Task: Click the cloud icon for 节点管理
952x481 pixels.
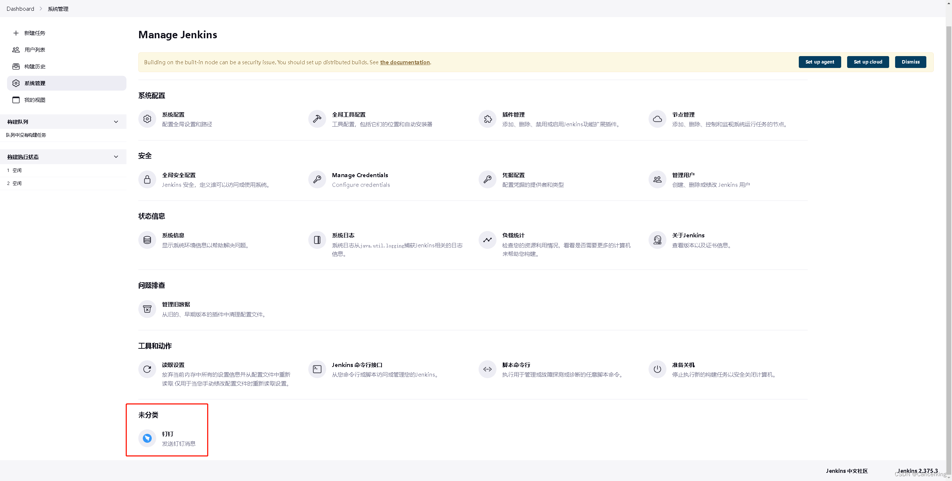Action: (657, 119)
